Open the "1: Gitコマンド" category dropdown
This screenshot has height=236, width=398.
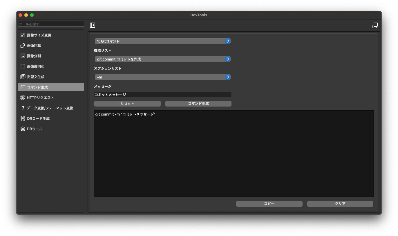point(162,41)
